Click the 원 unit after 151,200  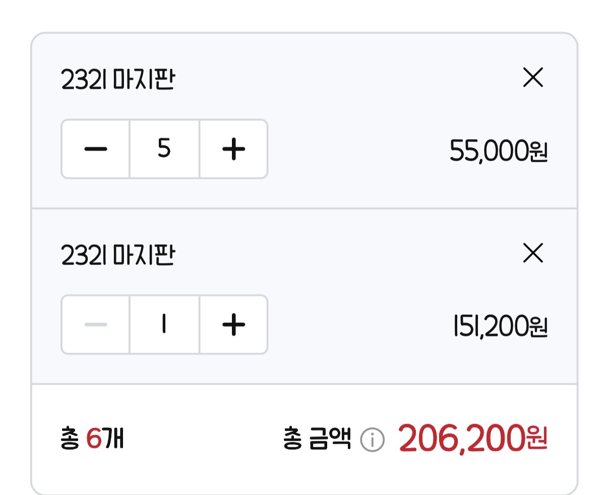tap(538, 327)
